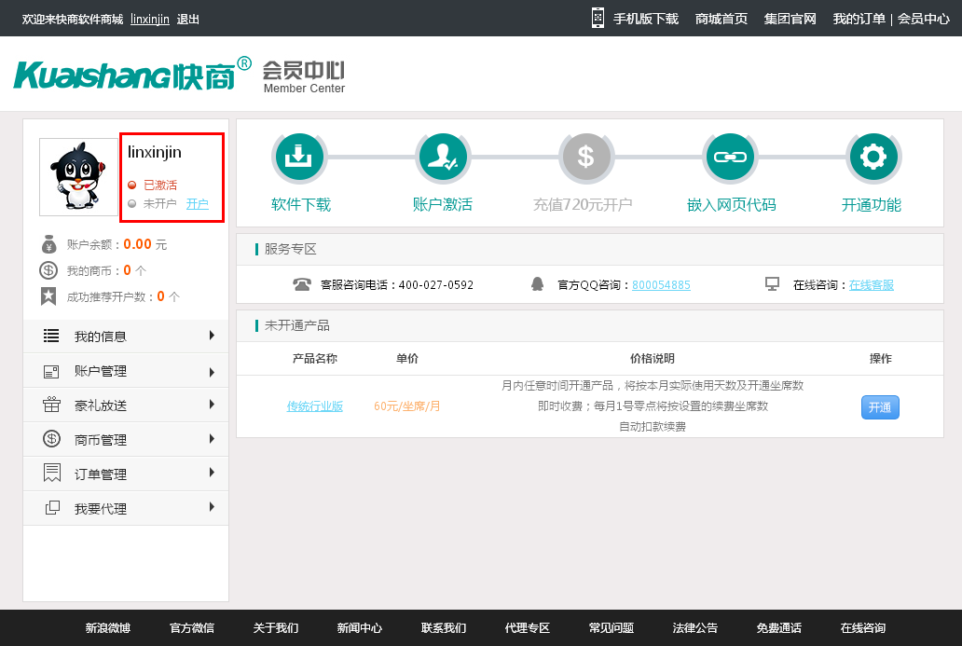The width and height of the screenshot is (962, 646).
Task: Click the recharge 720 yuan dollar icon
Action: click(x=585, y=158)
